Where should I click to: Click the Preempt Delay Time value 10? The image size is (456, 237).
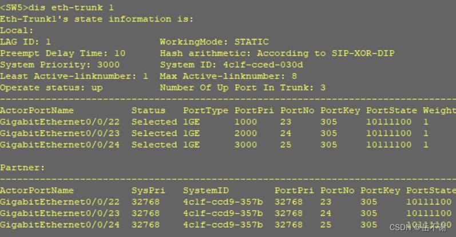(120, 54)
